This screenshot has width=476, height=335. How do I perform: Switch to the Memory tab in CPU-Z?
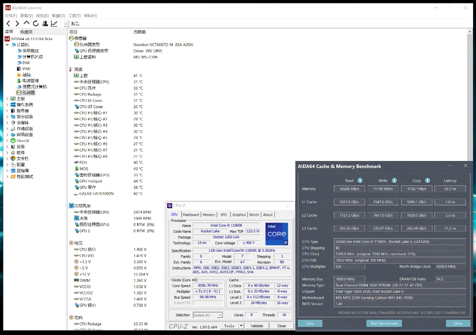coord(209,215)
